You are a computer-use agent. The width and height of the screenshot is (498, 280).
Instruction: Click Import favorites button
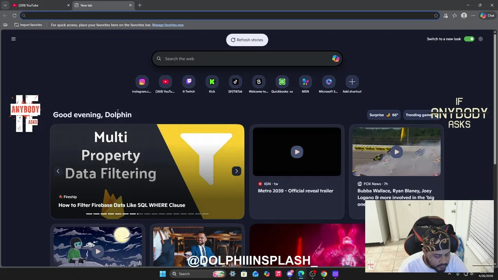click(x=28, y=25)
